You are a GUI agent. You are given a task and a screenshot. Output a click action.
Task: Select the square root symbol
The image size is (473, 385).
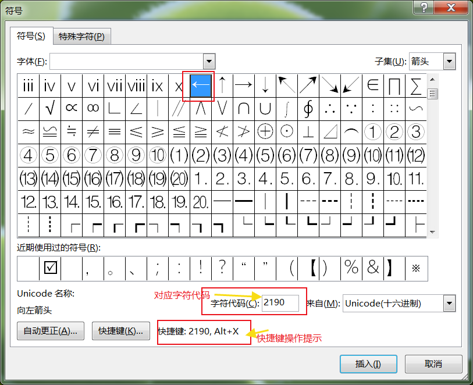[49, 108]
